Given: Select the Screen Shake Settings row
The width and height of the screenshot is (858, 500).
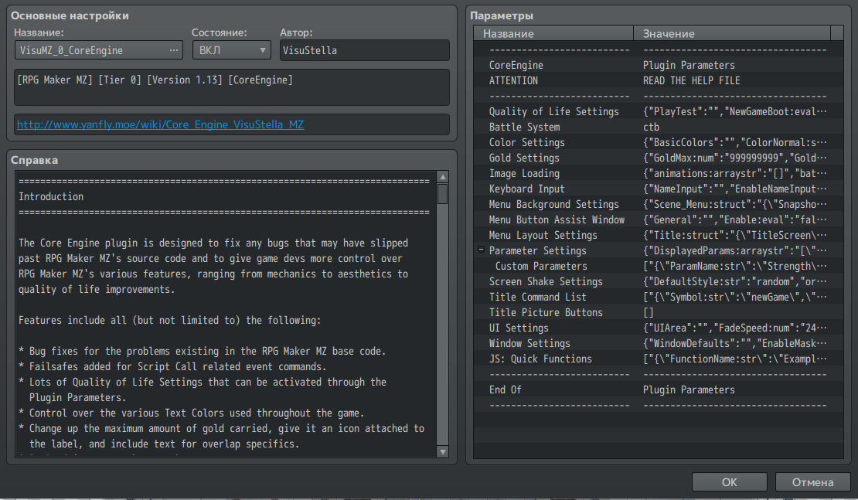Looking at the screenshot, I should click(x=659, y=281).
